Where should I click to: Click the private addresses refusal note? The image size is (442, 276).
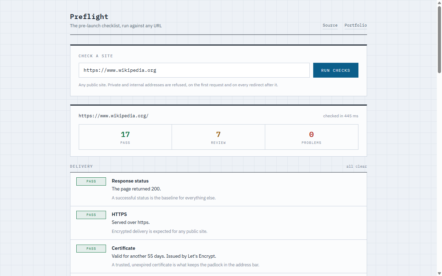point(178,85)
